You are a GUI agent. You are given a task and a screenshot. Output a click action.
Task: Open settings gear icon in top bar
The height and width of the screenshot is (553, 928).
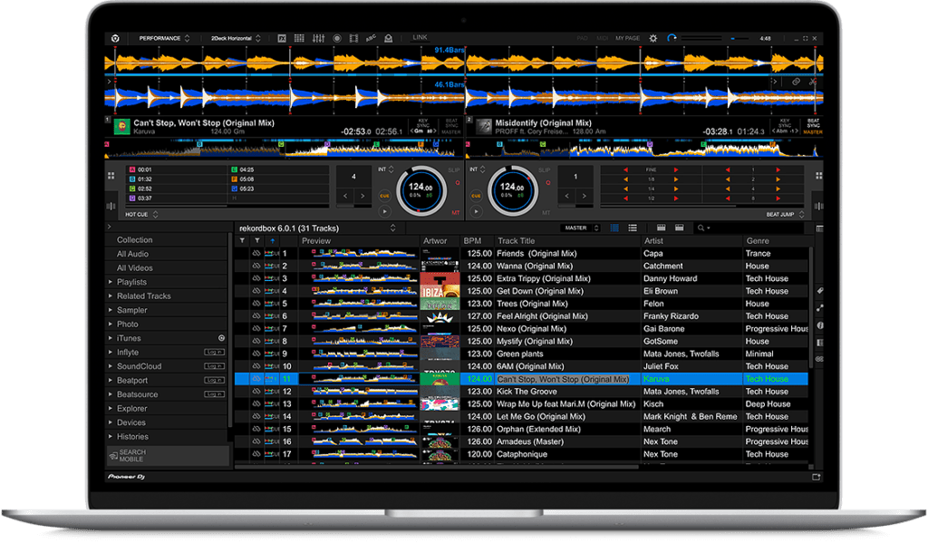tap(652, 38)
